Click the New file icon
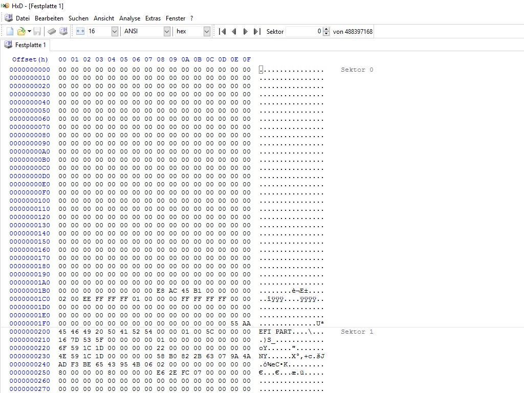 point(10,31)
